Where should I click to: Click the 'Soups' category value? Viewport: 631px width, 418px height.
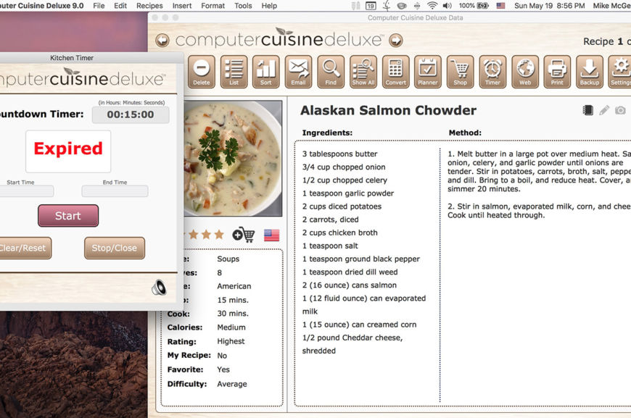[228, 259]
